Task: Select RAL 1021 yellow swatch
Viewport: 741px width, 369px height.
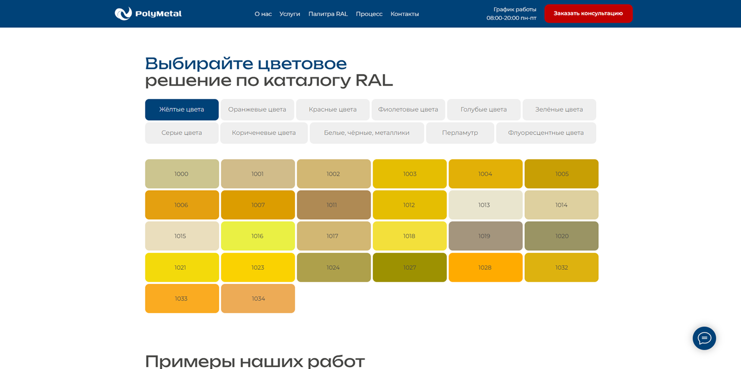Action: [181, 267]
